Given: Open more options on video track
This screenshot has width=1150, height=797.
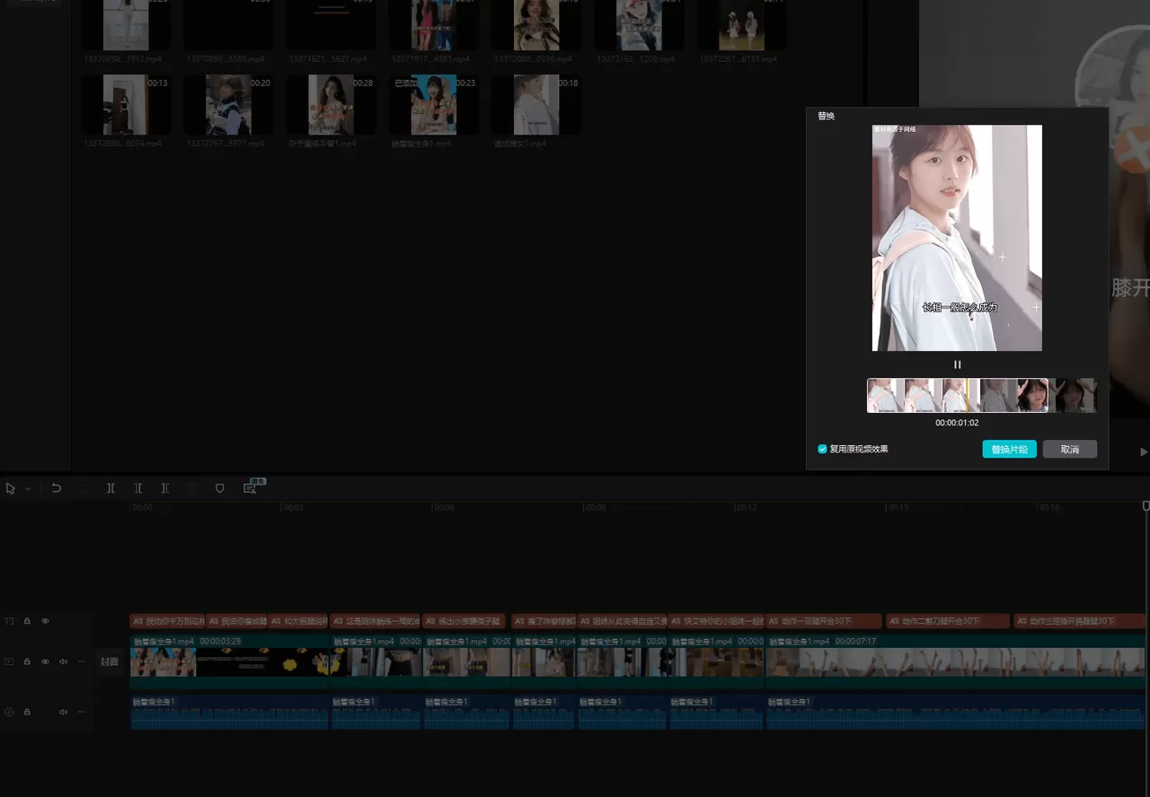Looking at the screenshot, I should click(82, 661).
